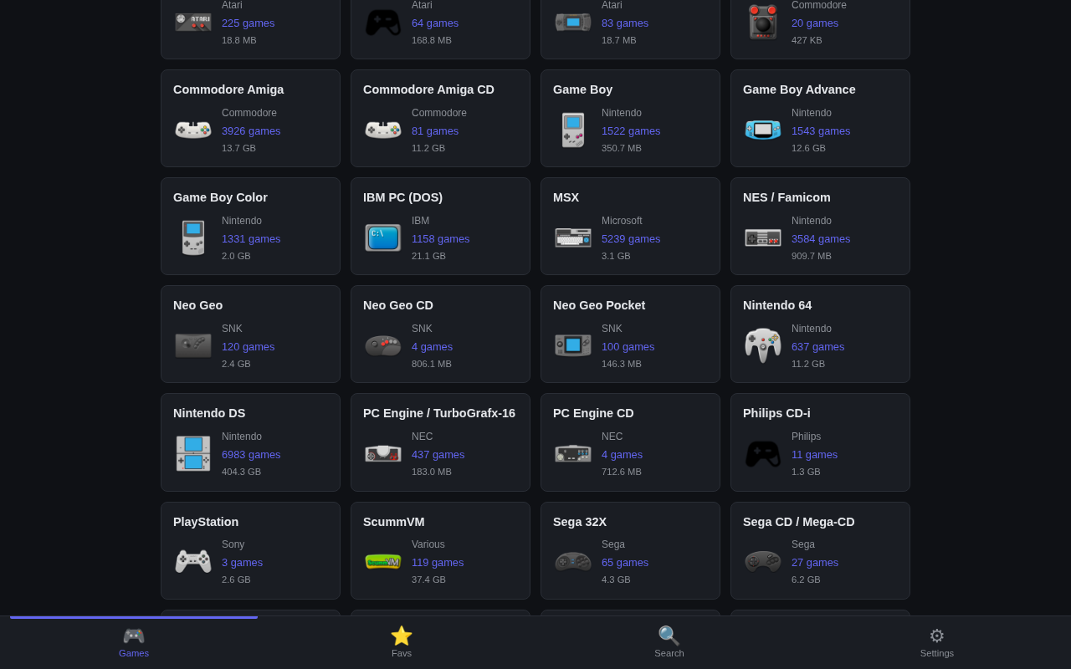Open the 1331 games link for Game Boy Color
This screenshot has width=1071, height=669.
pos(251,238)
